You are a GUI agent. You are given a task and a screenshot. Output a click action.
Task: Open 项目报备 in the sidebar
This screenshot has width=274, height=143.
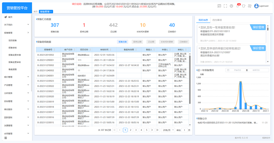[12, 40]
